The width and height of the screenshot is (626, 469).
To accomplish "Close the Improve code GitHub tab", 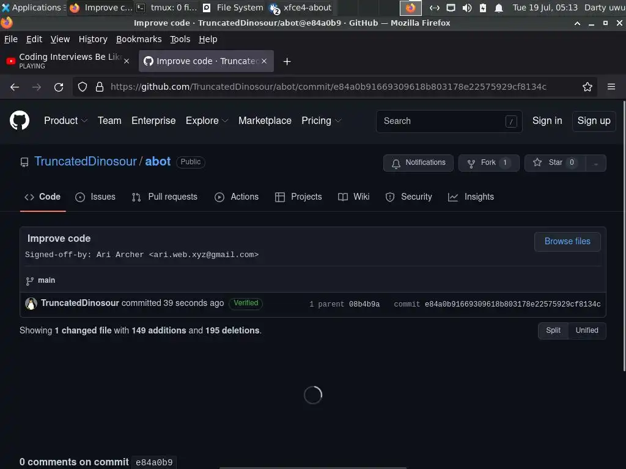I will pos(264,61).
